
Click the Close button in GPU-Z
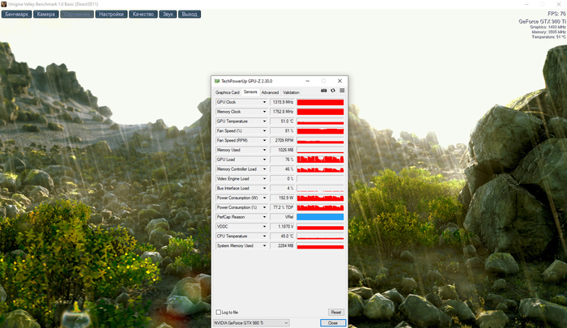(333, 323)
